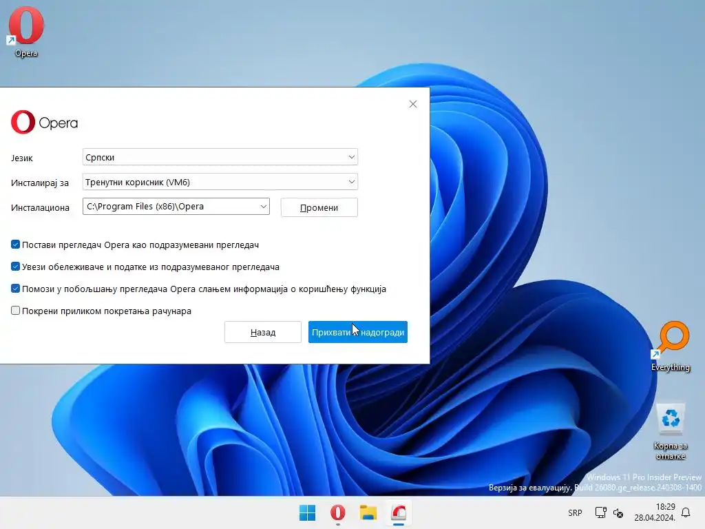Click the Opera taskbar icon
Image resolution: width=705 pixels, height=529 pixels.
tap(337, 512)
